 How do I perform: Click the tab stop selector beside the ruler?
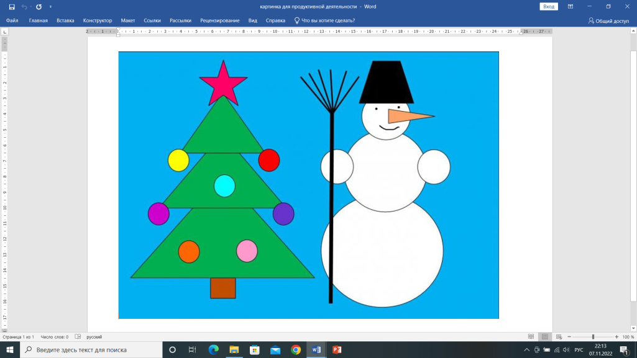click(4, 30)
